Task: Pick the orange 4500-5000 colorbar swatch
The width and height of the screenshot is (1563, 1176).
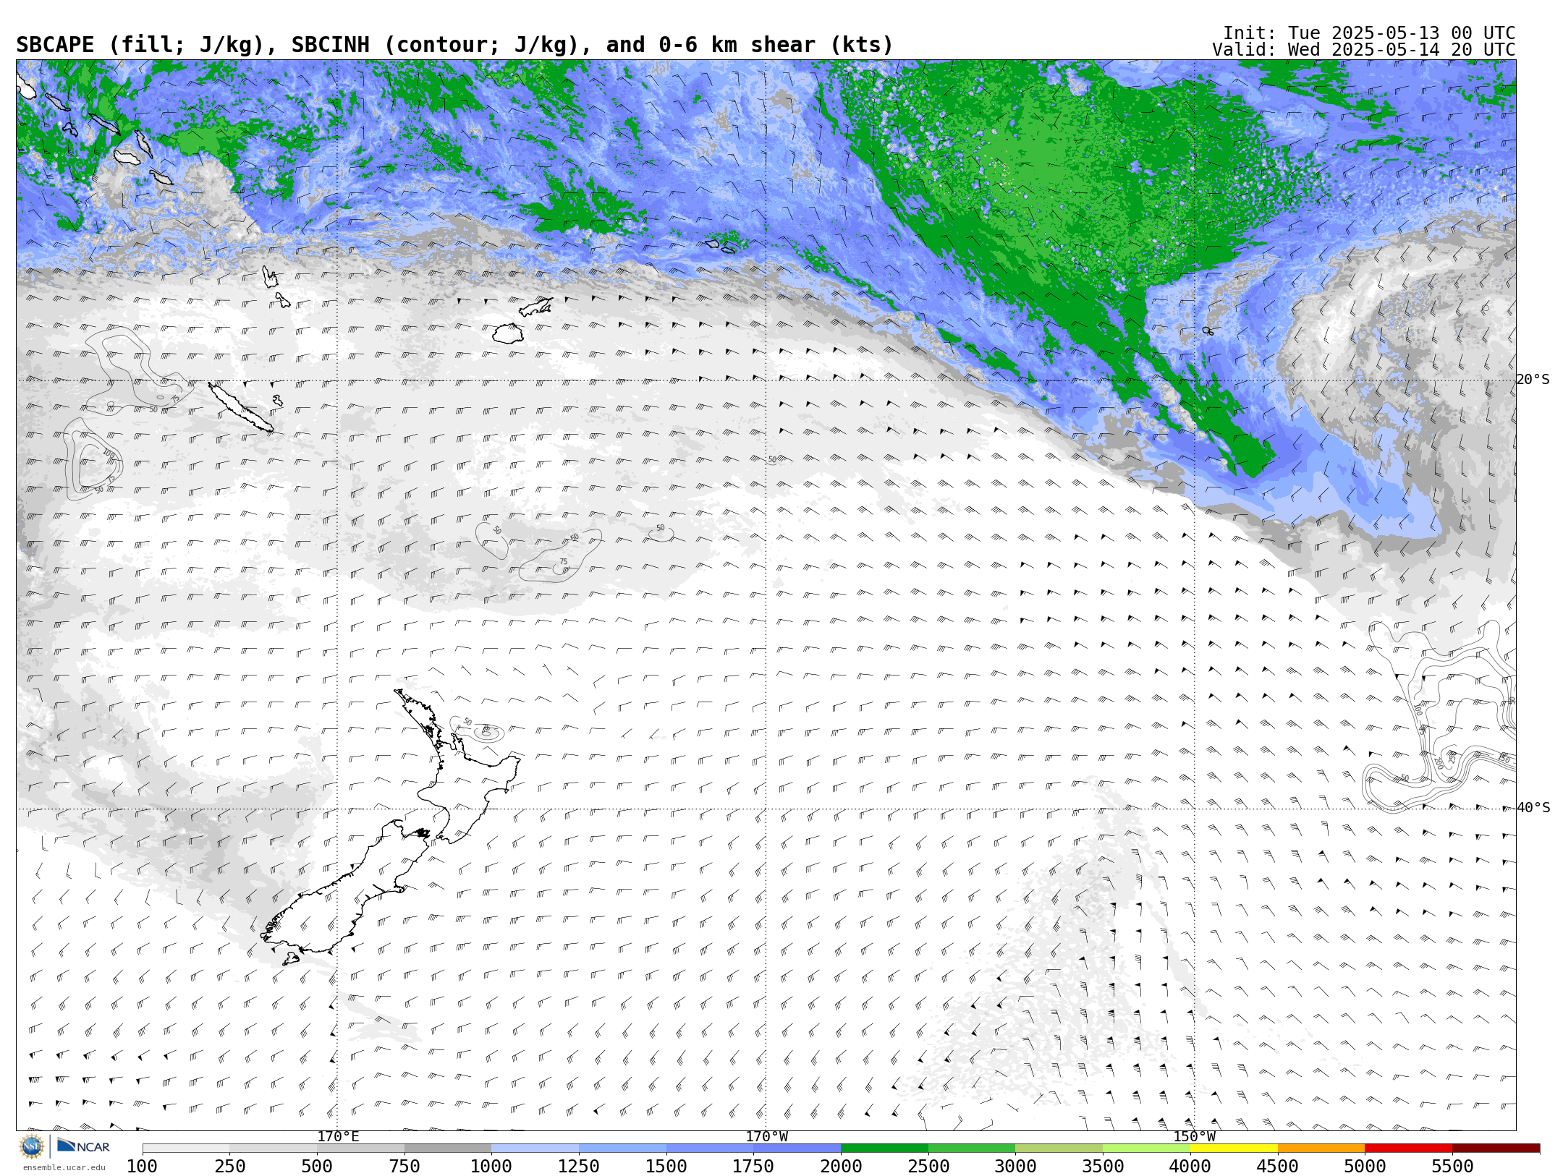Action: coord(1321,1149)
